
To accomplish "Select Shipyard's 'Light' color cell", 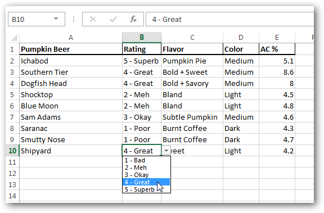I will click(x=241, y=151).
